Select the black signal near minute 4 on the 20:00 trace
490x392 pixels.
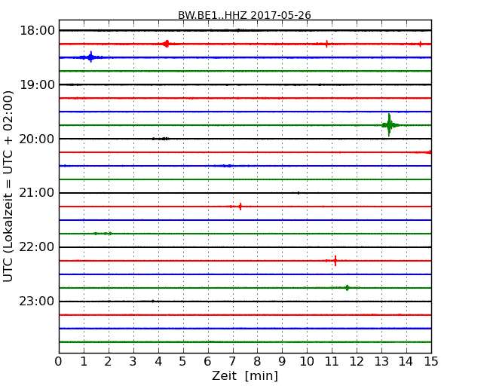pos(161,139)
